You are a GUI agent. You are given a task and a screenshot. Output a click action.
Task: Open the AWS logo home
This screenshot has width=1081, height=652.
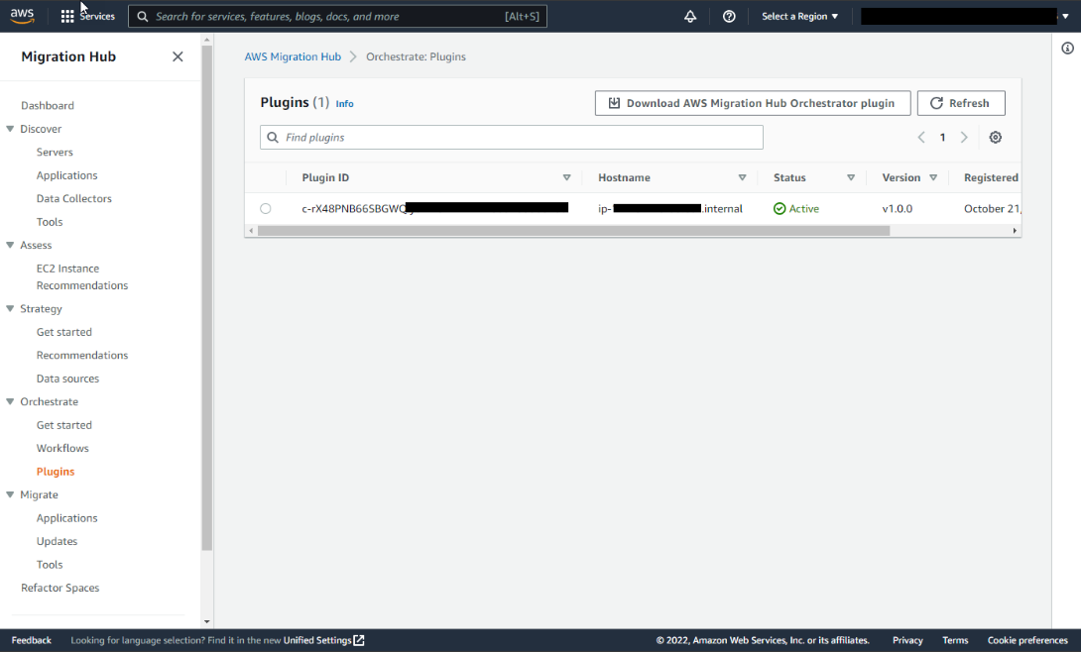(22, 16)
